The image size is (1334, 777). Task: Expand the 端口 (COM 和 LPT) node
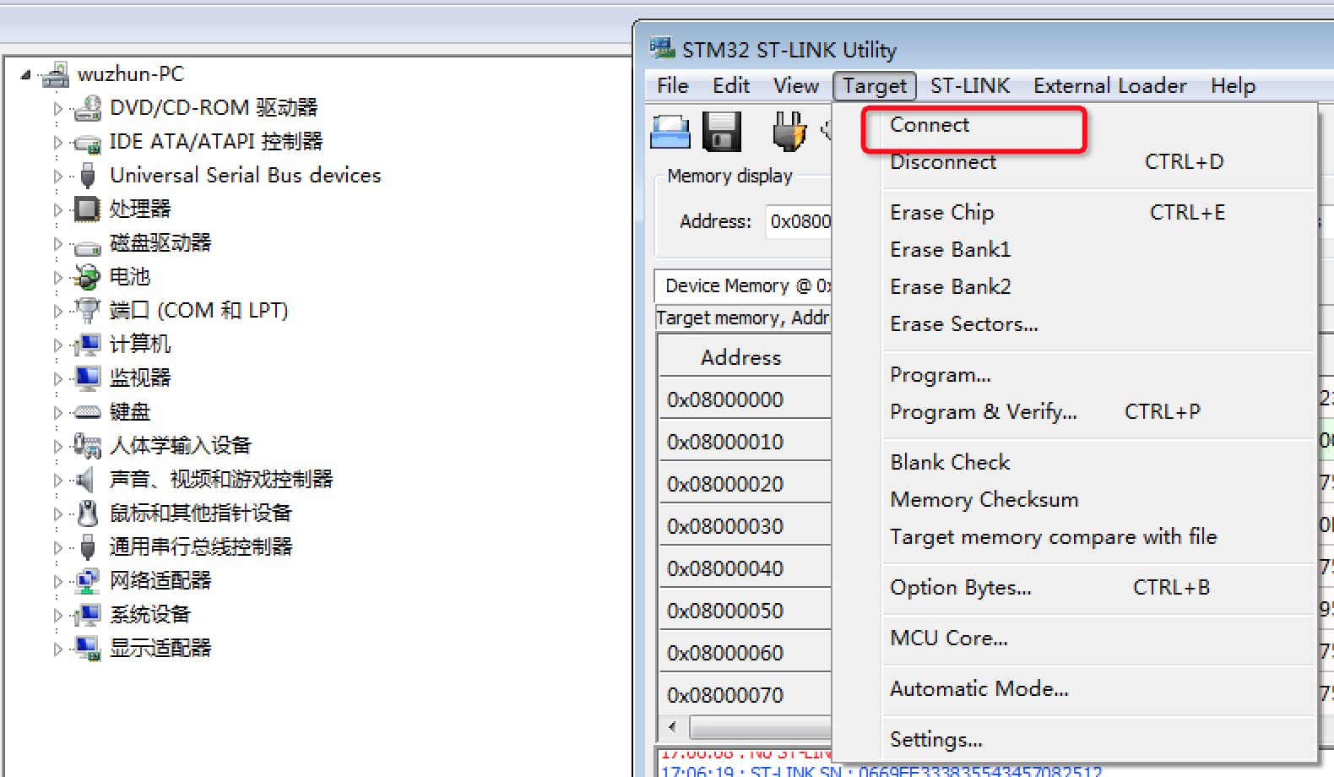pos(57,311)
